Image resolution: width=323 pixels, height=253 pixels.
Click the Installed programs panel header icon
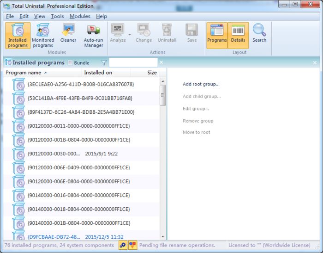[x=8, y=62]
